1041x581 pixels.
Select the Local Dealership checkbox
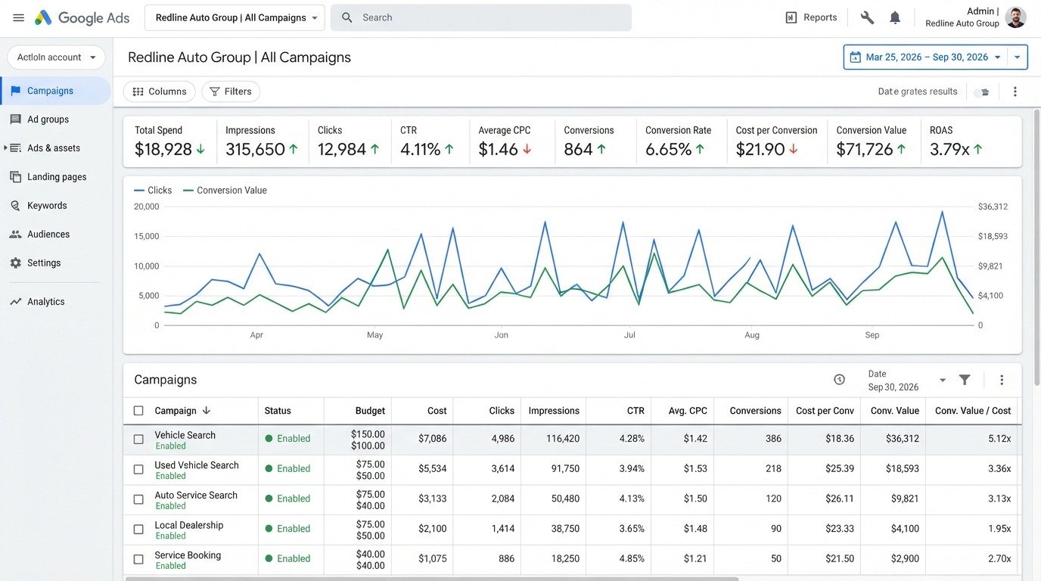[x=138, y=530]
